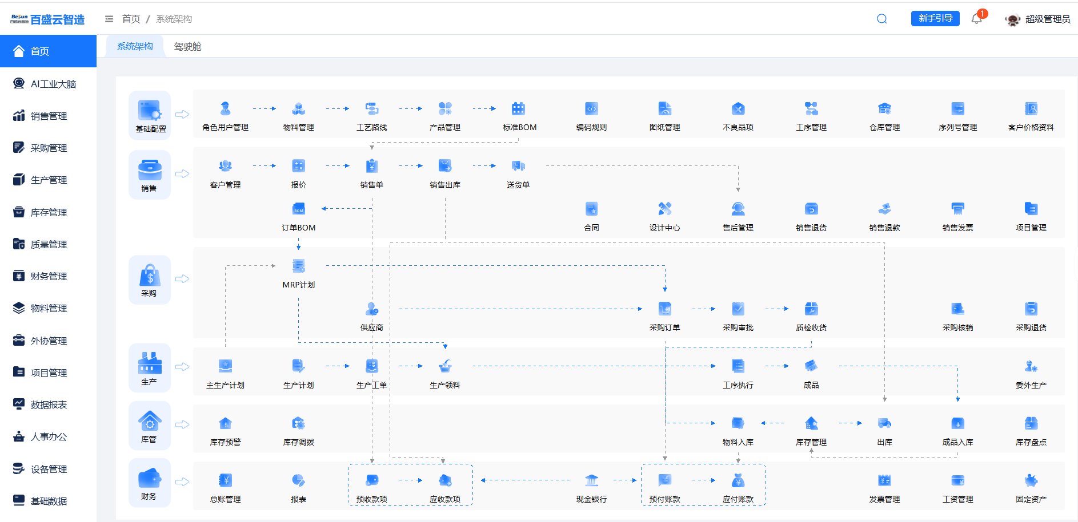Image resolution: width=1078 pixels, height=522 pixels.
Task: Click the 首页 breadcrumb link
Action: (131, 19)
